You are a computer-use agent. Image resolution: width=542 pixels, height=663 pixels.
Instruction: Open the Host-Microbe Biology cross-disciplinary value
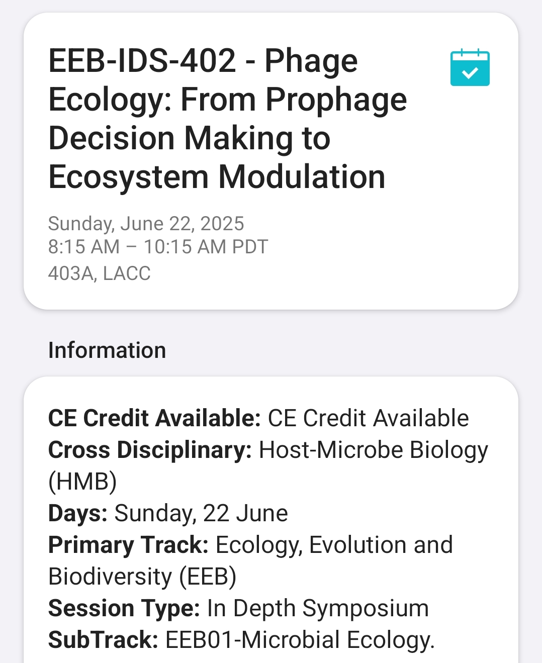(x=373, y=450)
